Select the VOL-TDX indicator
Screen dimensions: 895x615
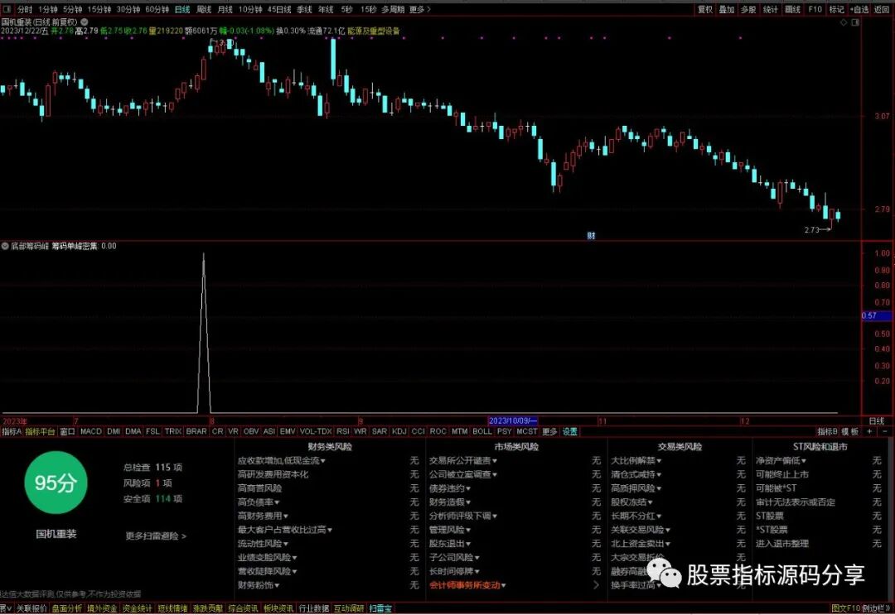pyautogui.click(x=316, y=432)
